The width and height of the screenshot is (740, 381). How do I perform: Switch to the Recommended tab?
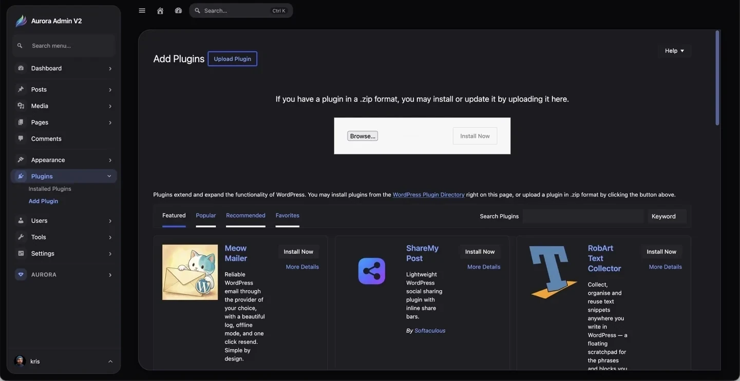coord(245,216)
